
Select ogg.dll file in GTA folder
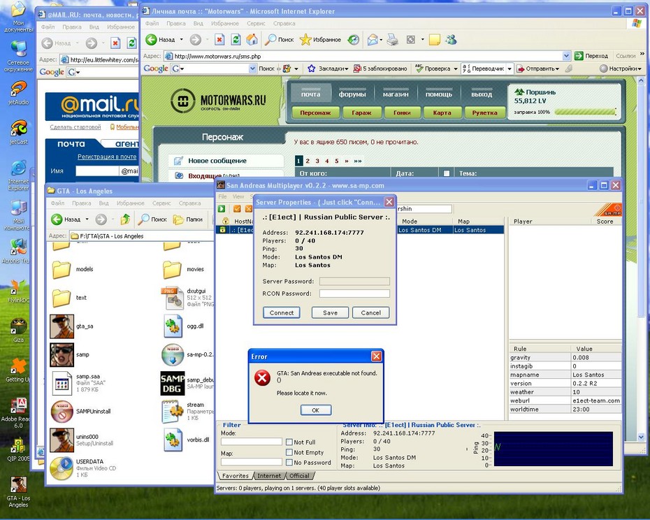point(173,326)
